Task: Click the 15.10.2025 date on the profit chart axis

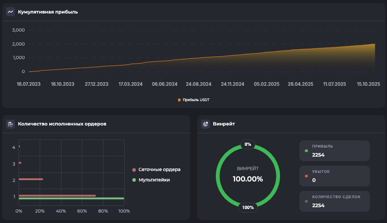Action: pyautogui.click(x=368, y=84)
